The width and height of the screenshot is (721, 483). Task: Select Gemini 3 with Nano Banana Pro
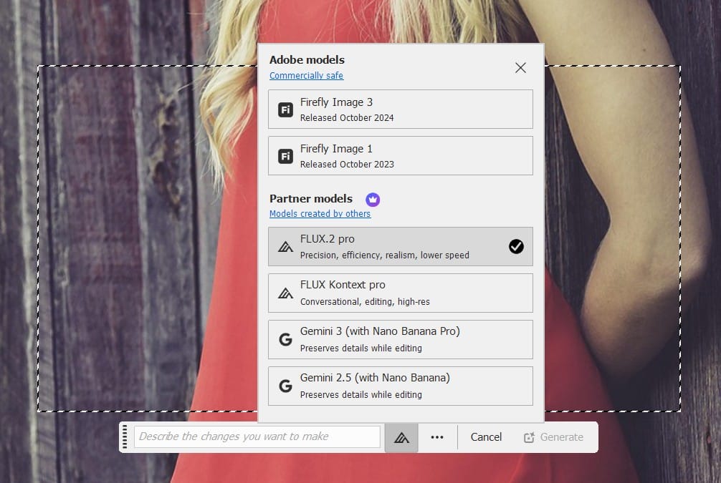pyautogui.click(x=400, y=340)
